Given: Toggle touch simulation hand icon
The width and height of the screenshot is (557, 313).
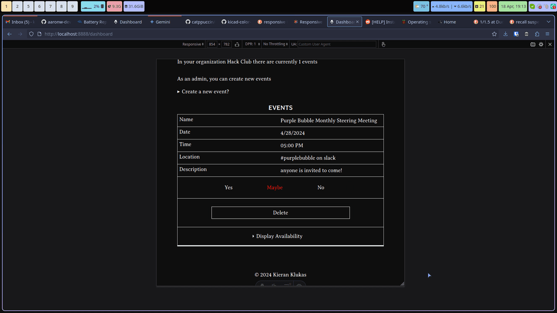Looking at the screenshot, I should tap(383, 44).
